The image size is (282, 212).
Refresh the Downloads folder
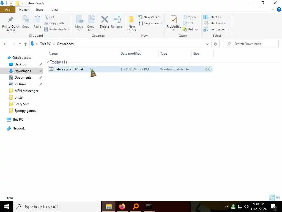[215, 44]
